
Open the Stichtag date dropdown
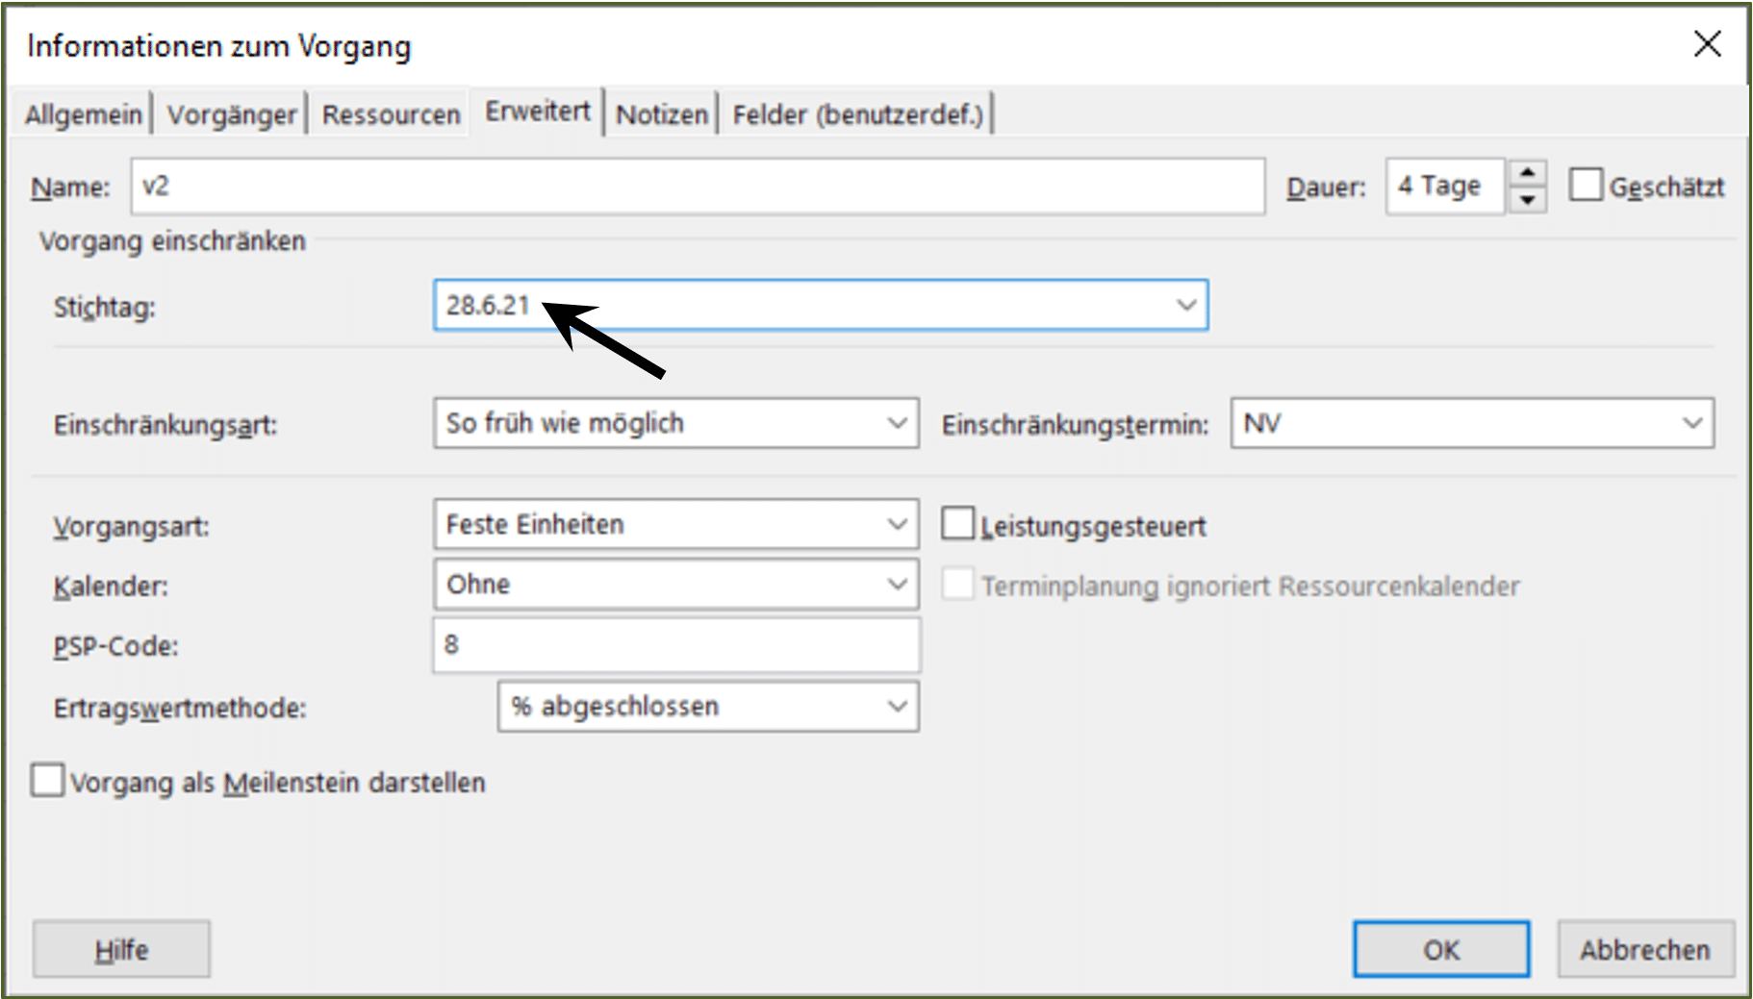point(1186,305)
